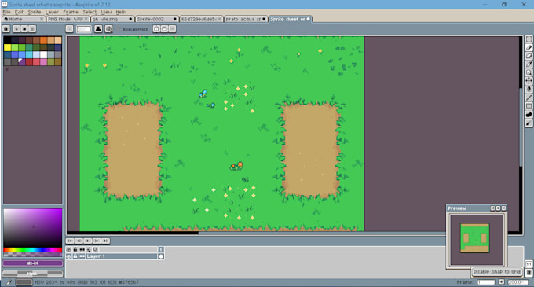This screenshot has height=287, width=534.
Task: Click the eyedropper icon in status bar
Action: tap(9, 282)
